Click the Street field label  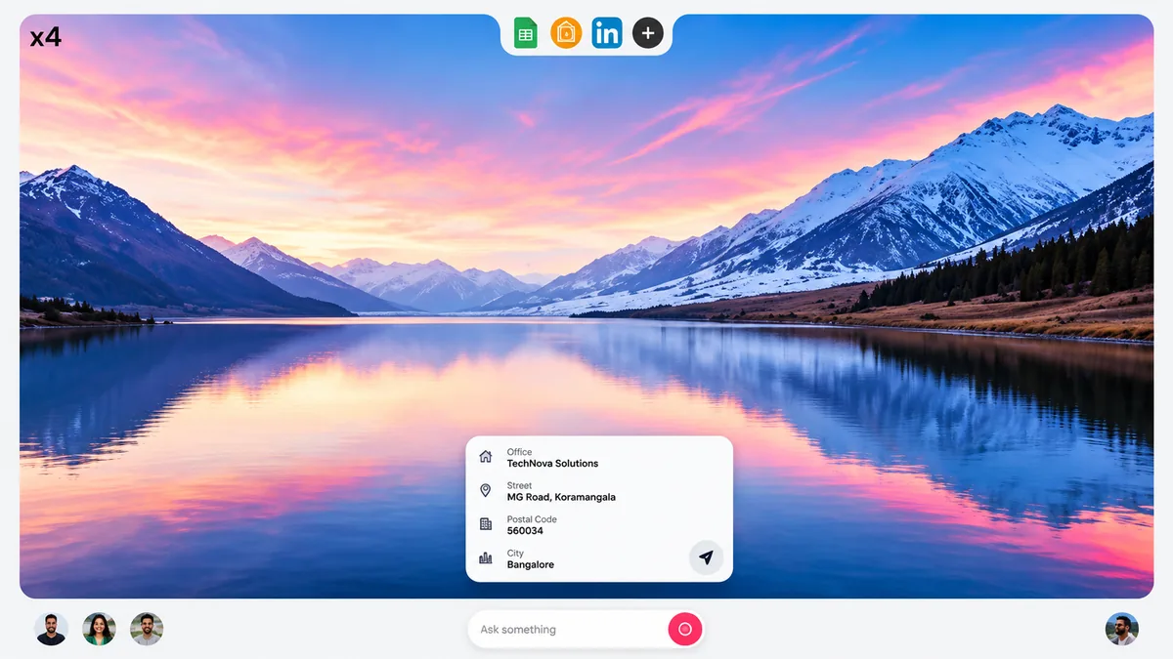click(519, 486)
